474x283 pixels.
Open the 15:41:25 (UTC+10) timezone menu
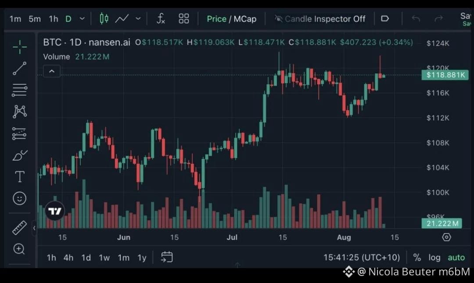tap(362, 257)
